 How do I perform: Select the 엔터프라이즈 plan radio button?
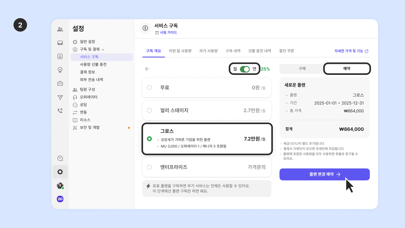click(x=150, y=167)
